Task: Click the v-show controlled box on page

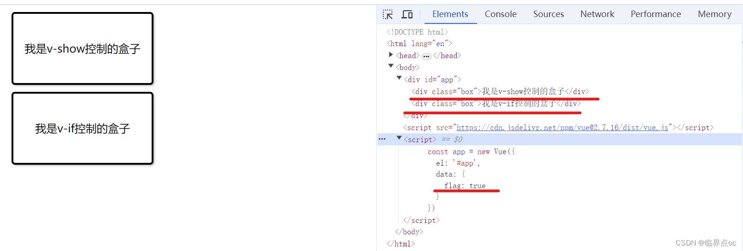Action: [x=83, y=48]
